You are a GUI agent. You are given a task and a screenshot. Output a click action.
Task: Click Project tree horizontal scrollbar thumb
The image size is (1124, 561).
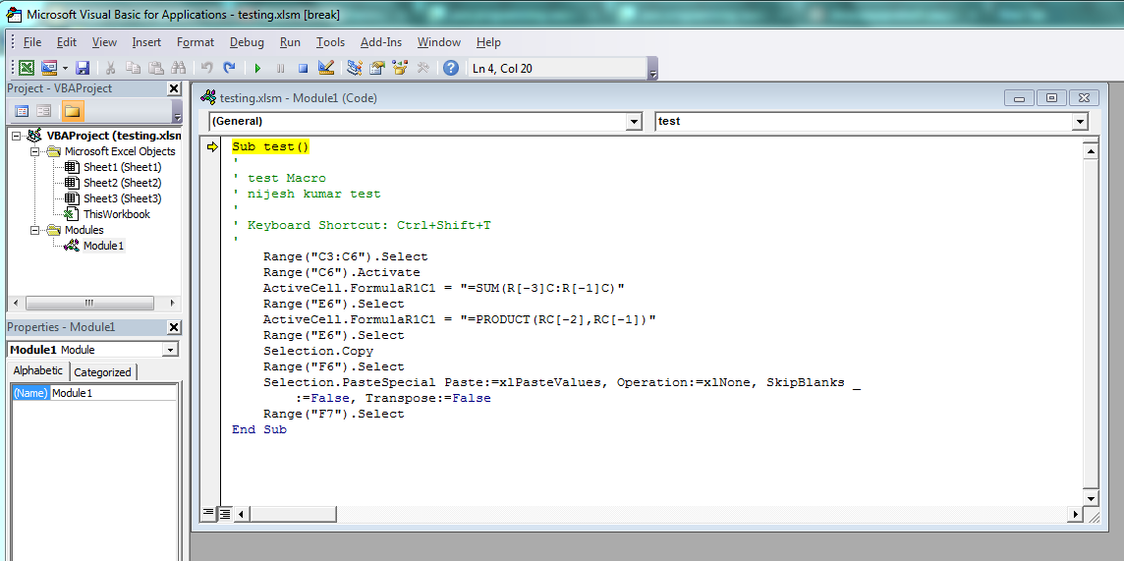pos(88,303)
